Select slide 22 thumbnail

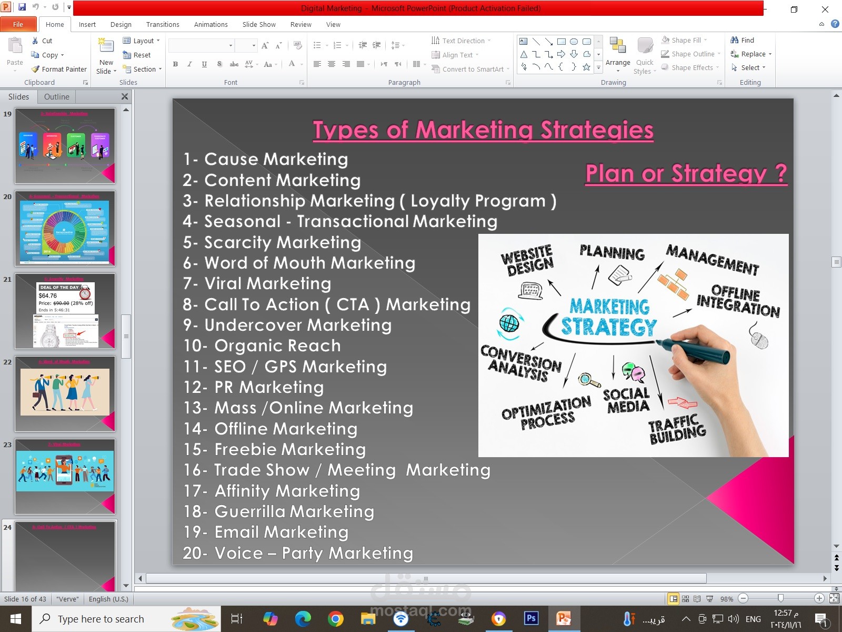(x=65, y=394)
